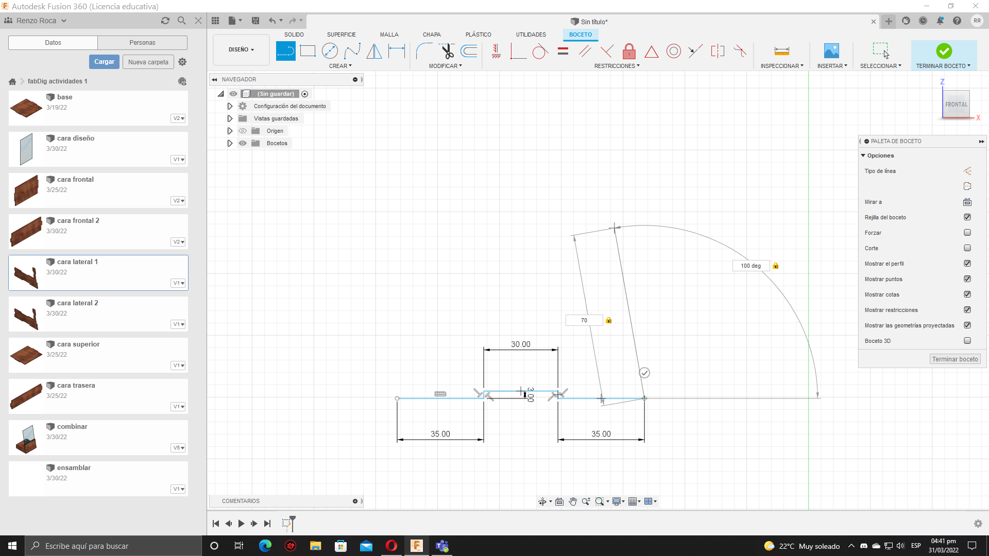The image size is (989, 556).
Task: Choose the Spline curve tool
Action: point(352,51)
